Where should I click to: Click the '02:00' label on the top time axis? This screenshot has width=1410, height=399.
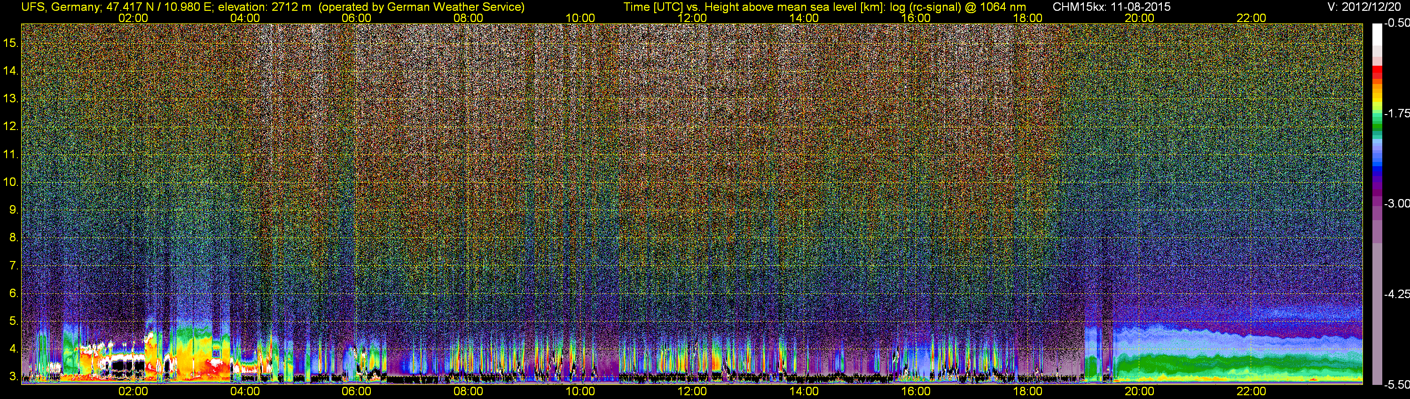[133, 18]
